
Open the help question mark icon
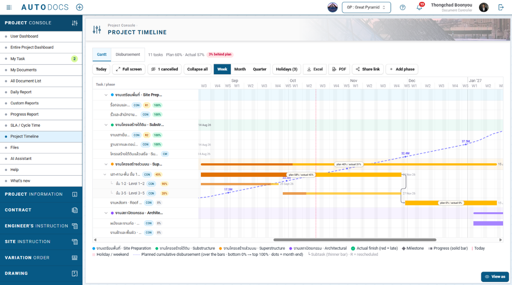(402, 7)
